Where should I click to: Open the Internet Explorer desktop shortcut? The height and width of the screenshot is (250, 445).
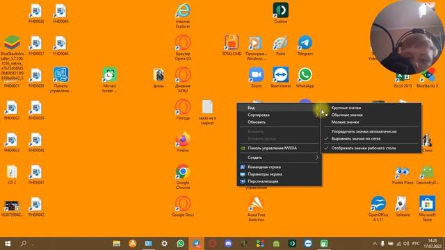[x=183, y=15]
